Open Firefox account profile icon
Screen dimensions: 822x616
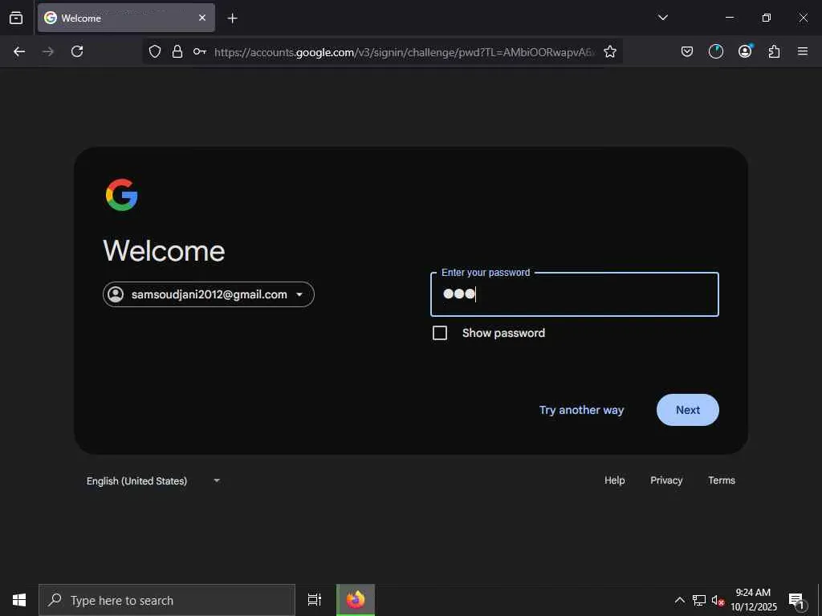(745, 51)
